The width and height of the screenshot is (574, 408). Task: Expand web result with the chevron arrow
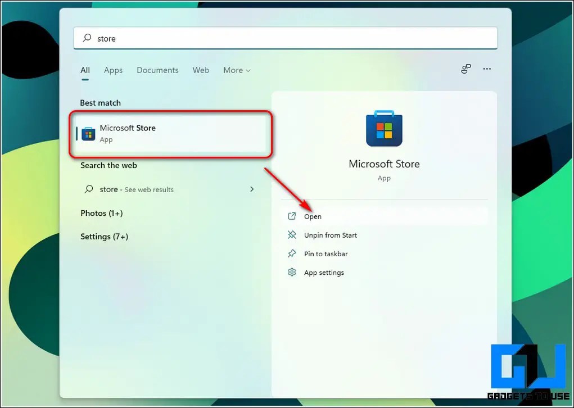[x=252, y=189]
